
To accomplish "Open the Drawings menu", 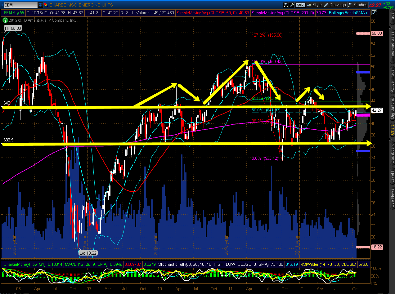I will (335, 5).
